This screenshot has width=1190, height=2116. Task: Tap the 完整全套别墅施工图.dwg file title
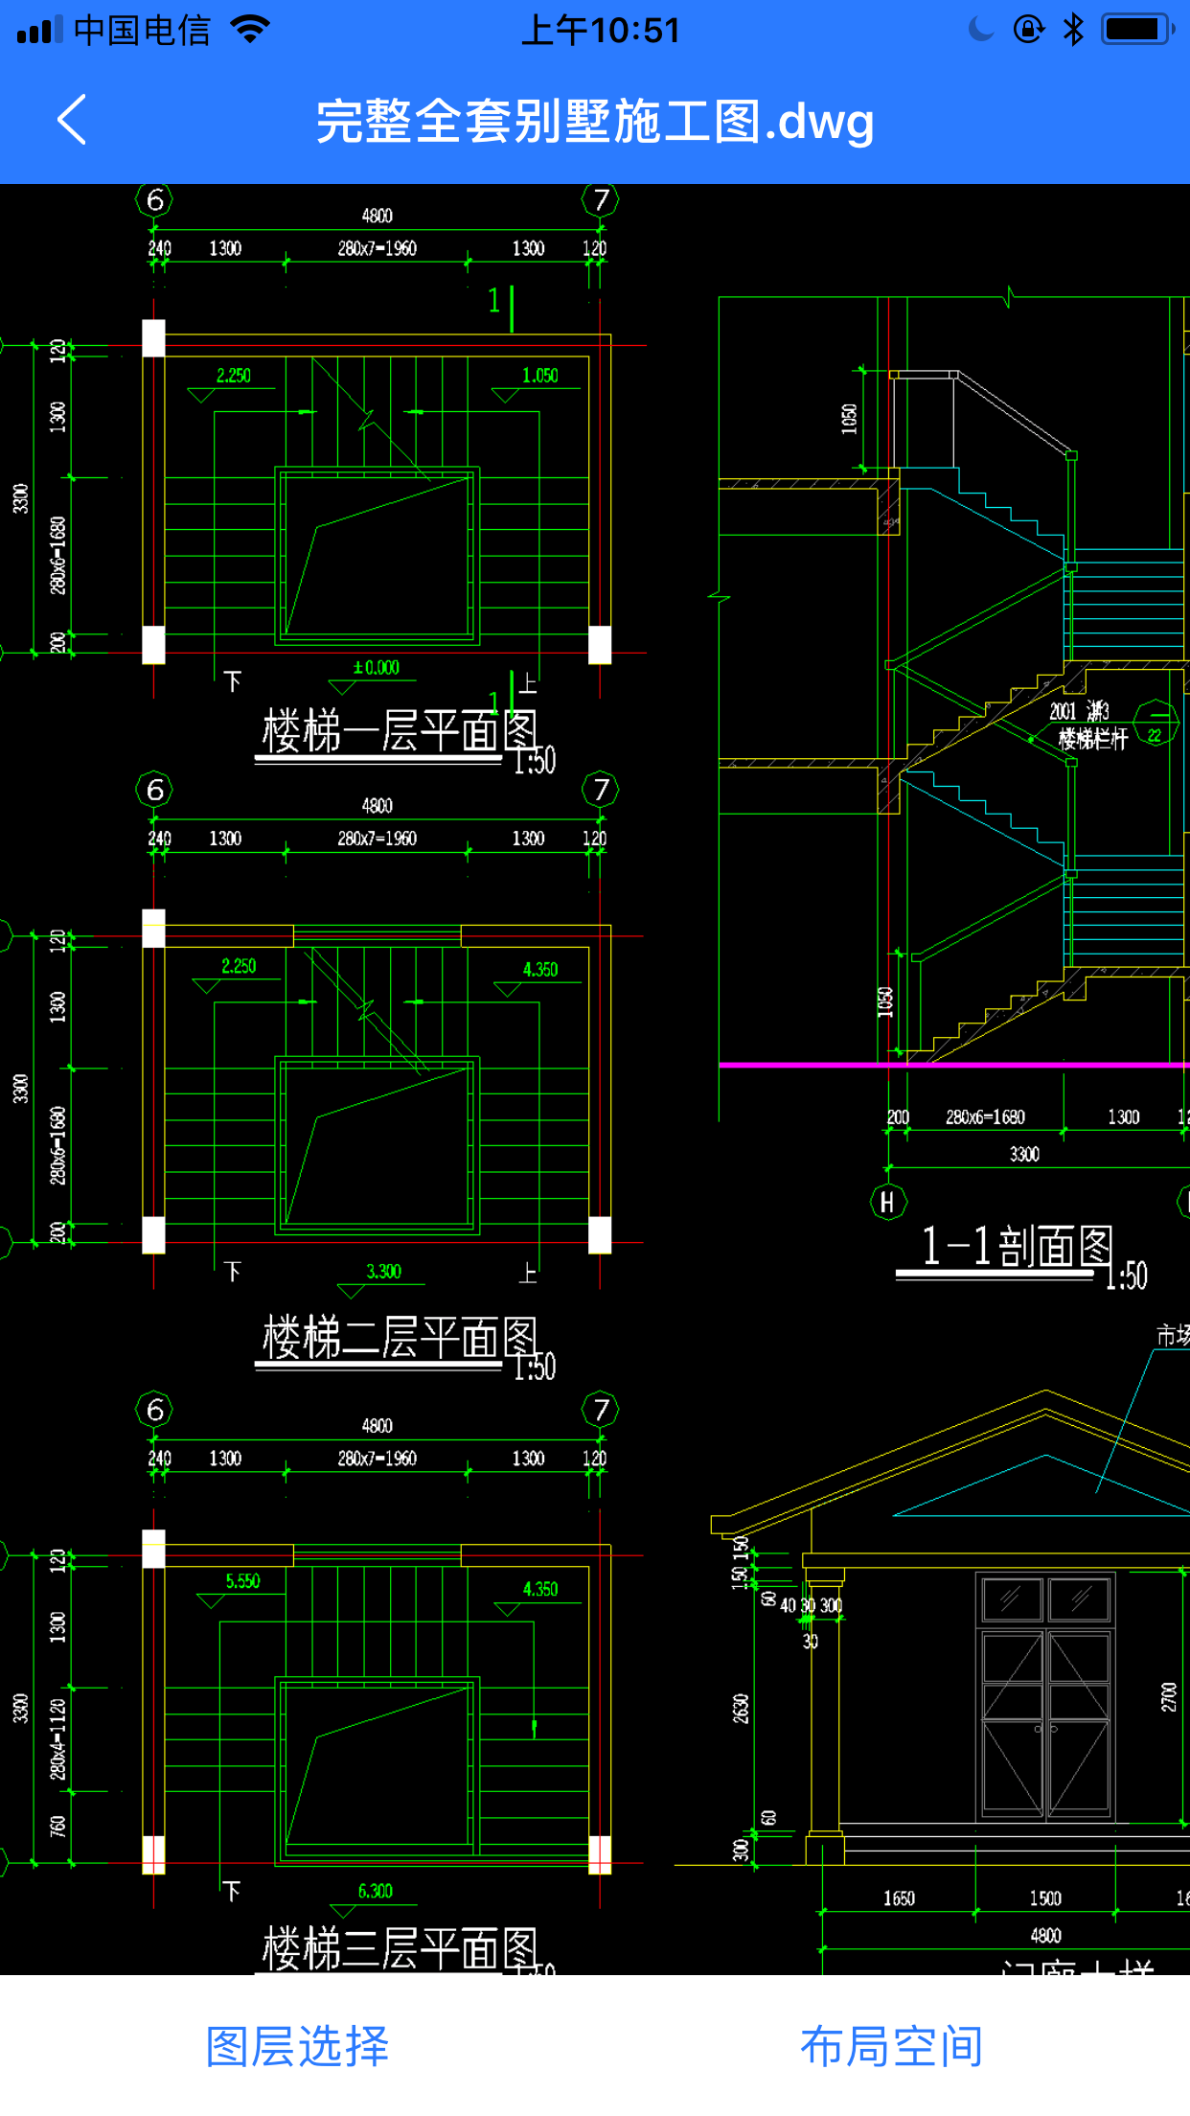click(594, 122)
